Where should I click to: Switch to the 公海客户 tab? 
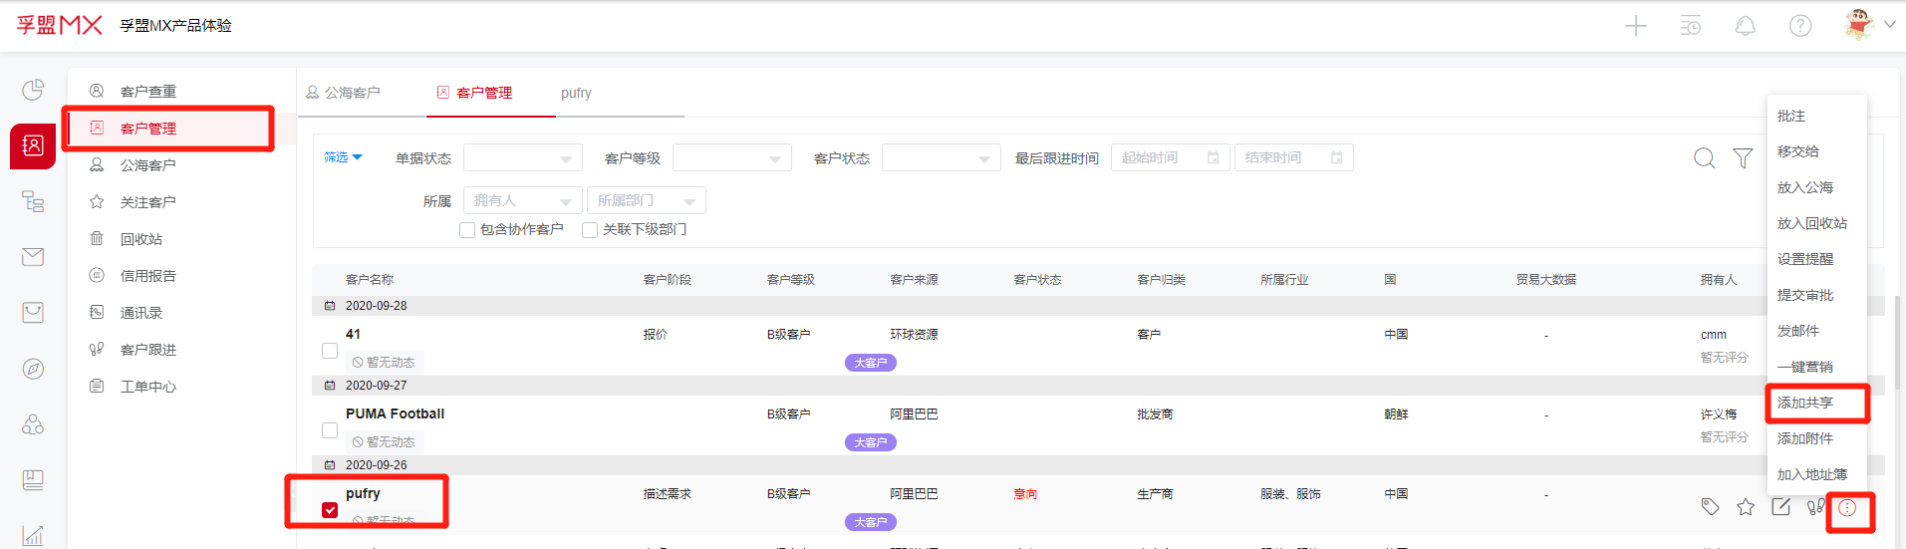[x=344, y=93]
